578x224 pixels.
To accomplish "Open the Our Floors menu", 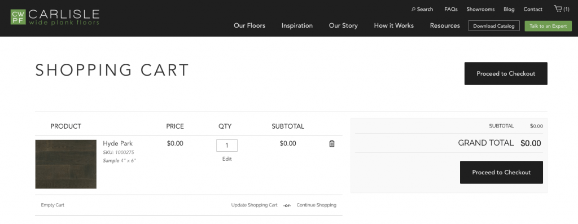I will click(249, 25).
